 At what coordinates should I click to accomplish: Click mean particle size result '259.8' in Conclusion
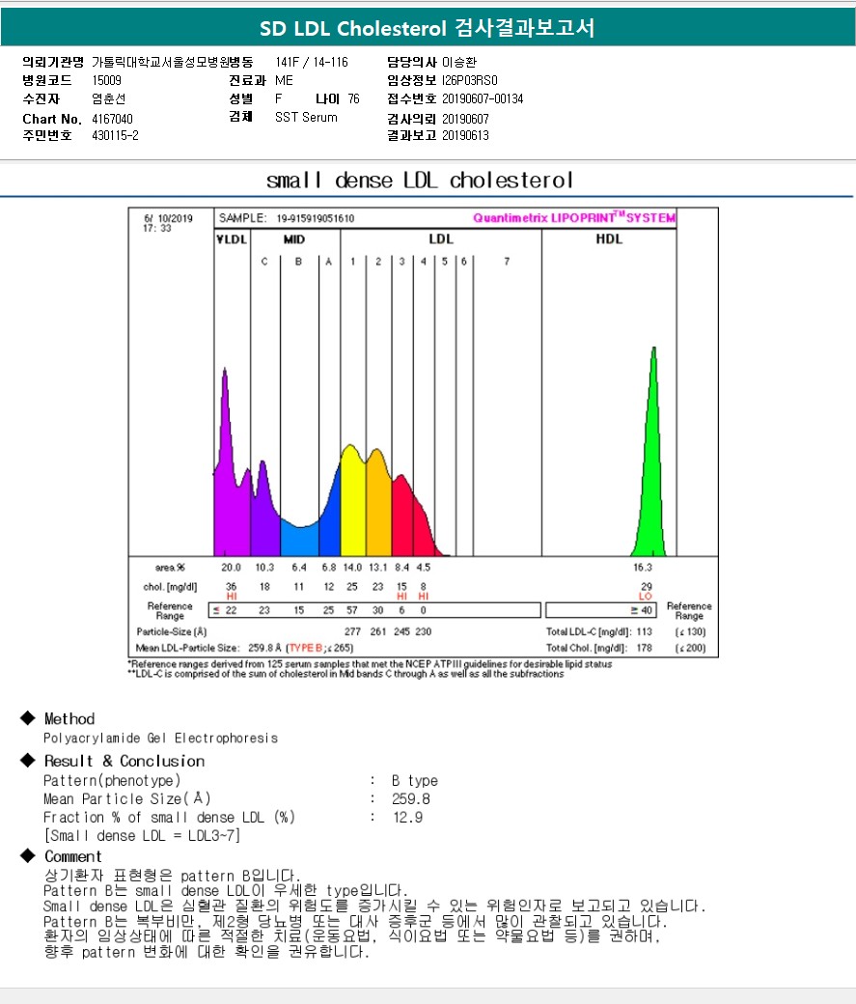coord(411,799)
